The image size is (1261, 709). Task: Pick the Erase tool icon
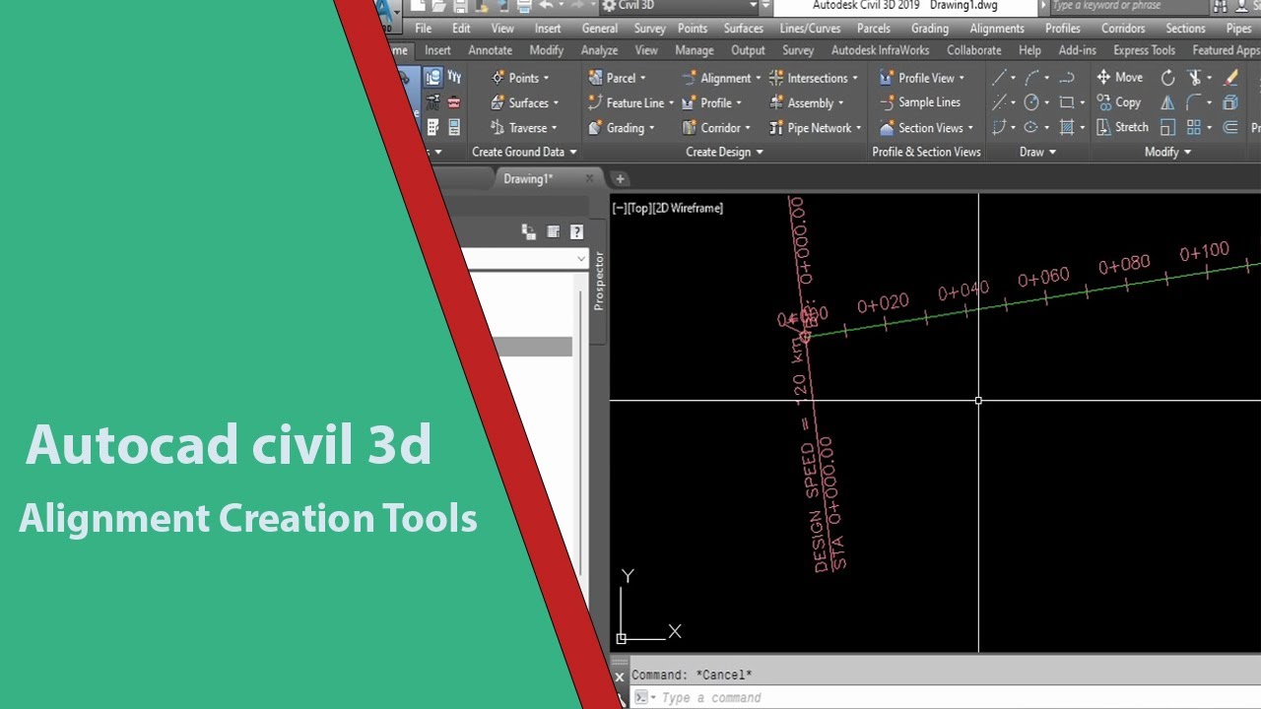[x=1230, y=77]
